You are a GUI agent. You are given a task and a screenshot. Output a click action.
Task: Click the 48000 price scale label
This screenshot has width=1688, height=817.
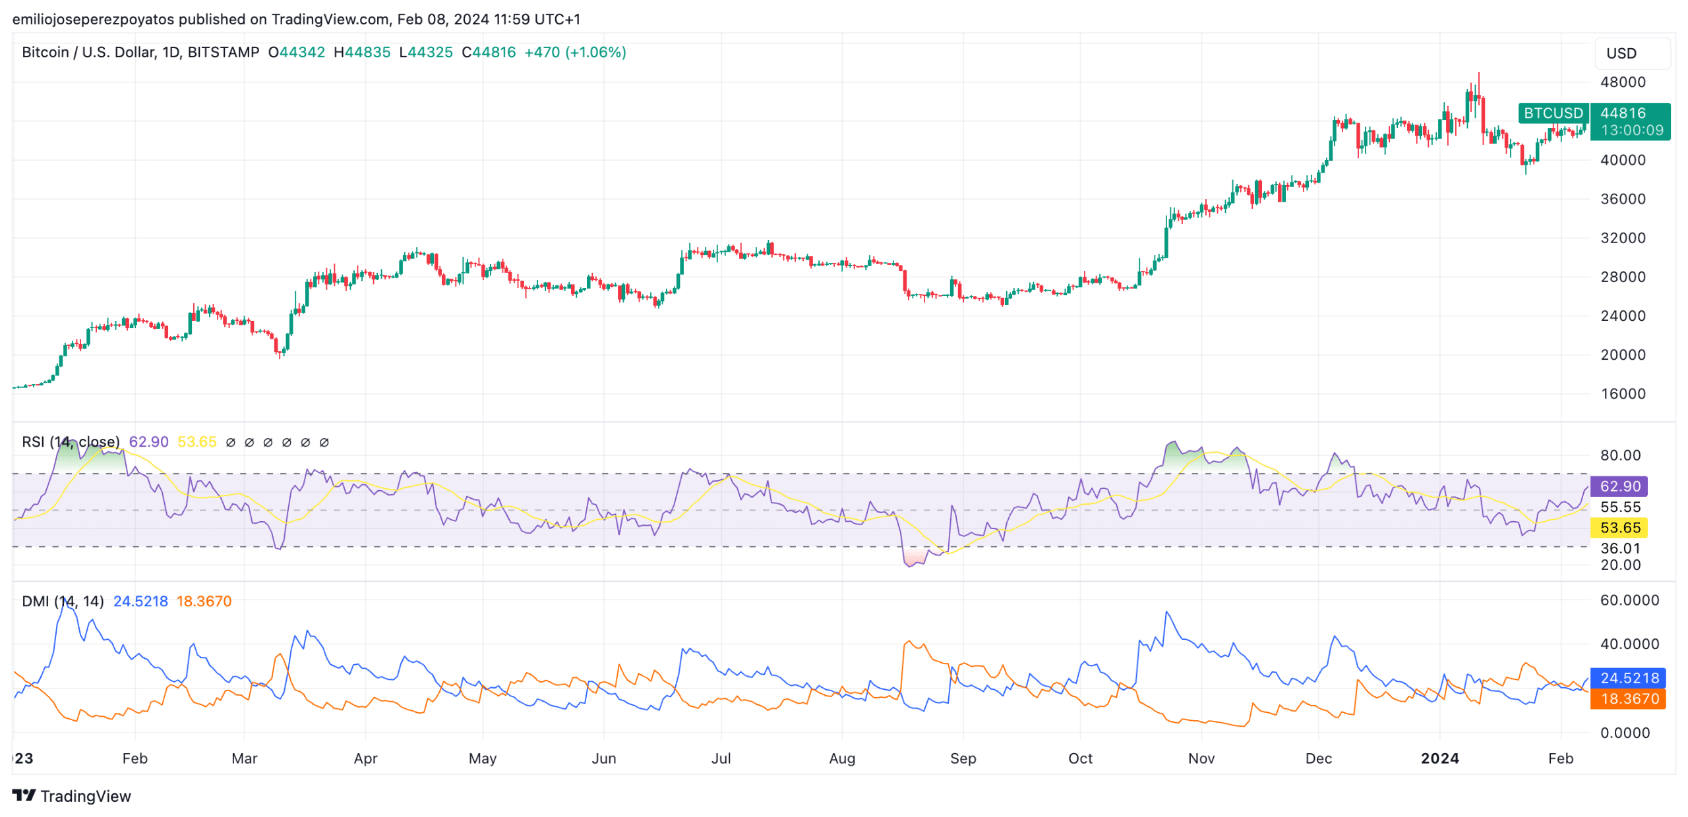tap(1622, 82)
